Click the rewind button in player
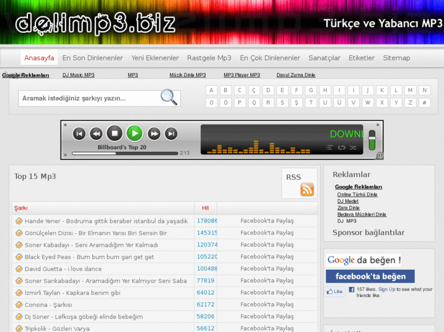This screenshot has height=332, width=444. tap(96, 133)
